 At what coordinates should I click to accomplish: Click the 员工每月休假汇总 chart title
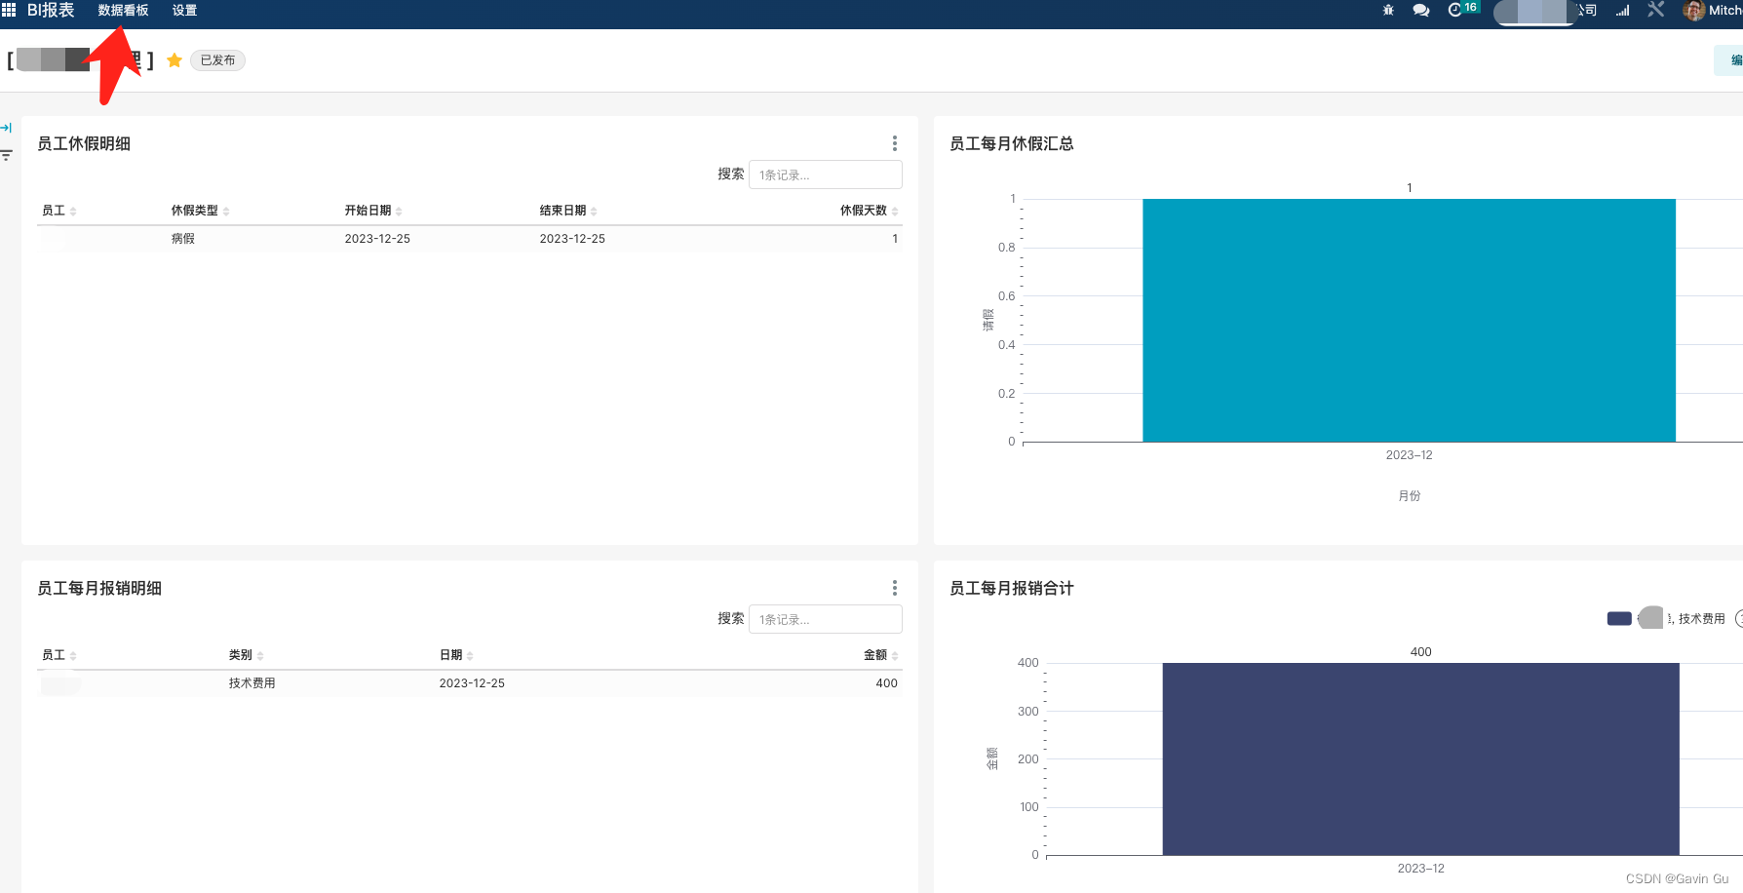pos(1011,143)
